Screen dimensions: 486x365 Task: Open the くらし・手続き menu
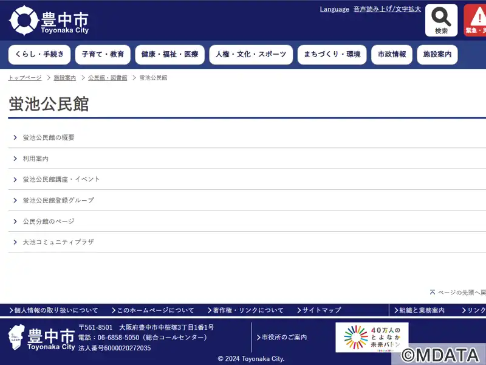click(x=39, y=55)
